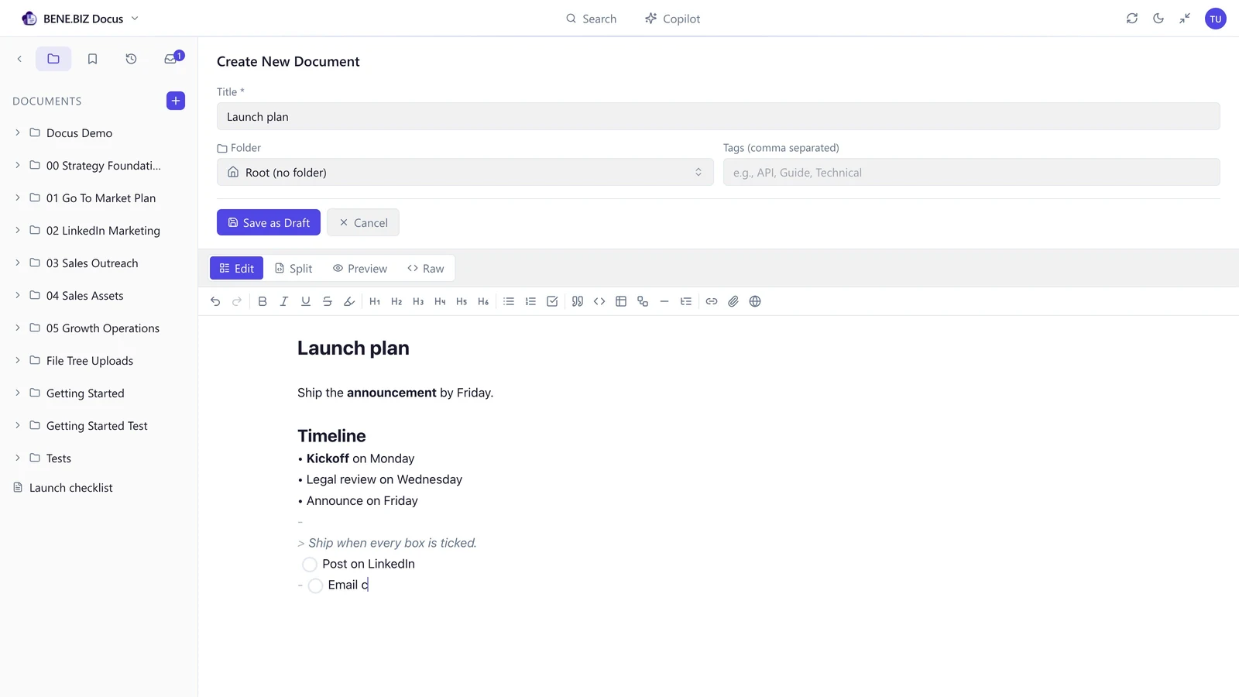Insert a Heading 1 style
Image resolution: width=1239 pixels, height=697 pixels.
[x=375, y=301]
